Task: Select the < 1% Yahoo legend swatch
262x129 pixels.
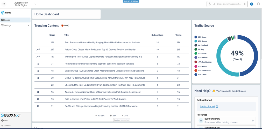Action: [x=196, y=66]
